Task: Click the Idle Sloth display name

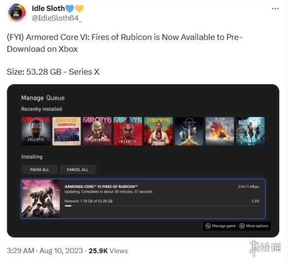Action: click(x=48, y=8)
